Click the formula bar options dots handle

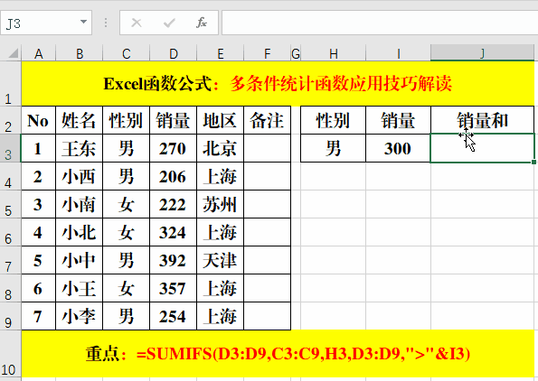coord(106,23)
